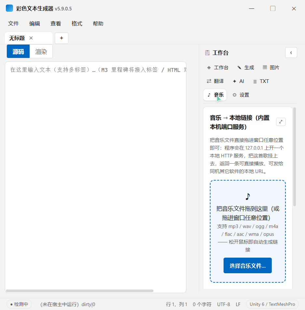Open the 图片 section tab

(271, 68)
